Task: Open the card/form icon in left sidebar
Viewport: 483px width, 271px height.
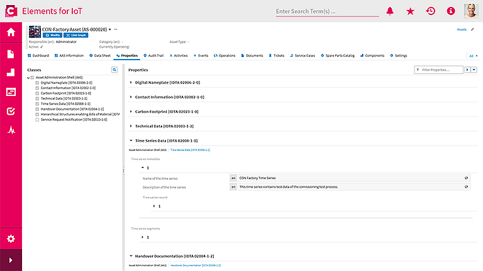Action: (x=11, y=92)
